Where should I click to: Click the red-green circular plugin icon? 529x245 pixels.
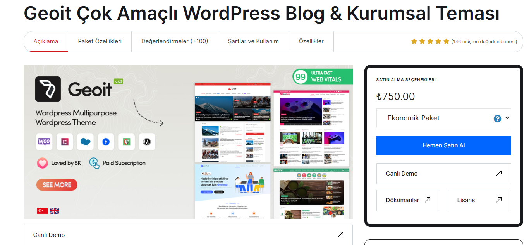[126, 142]
